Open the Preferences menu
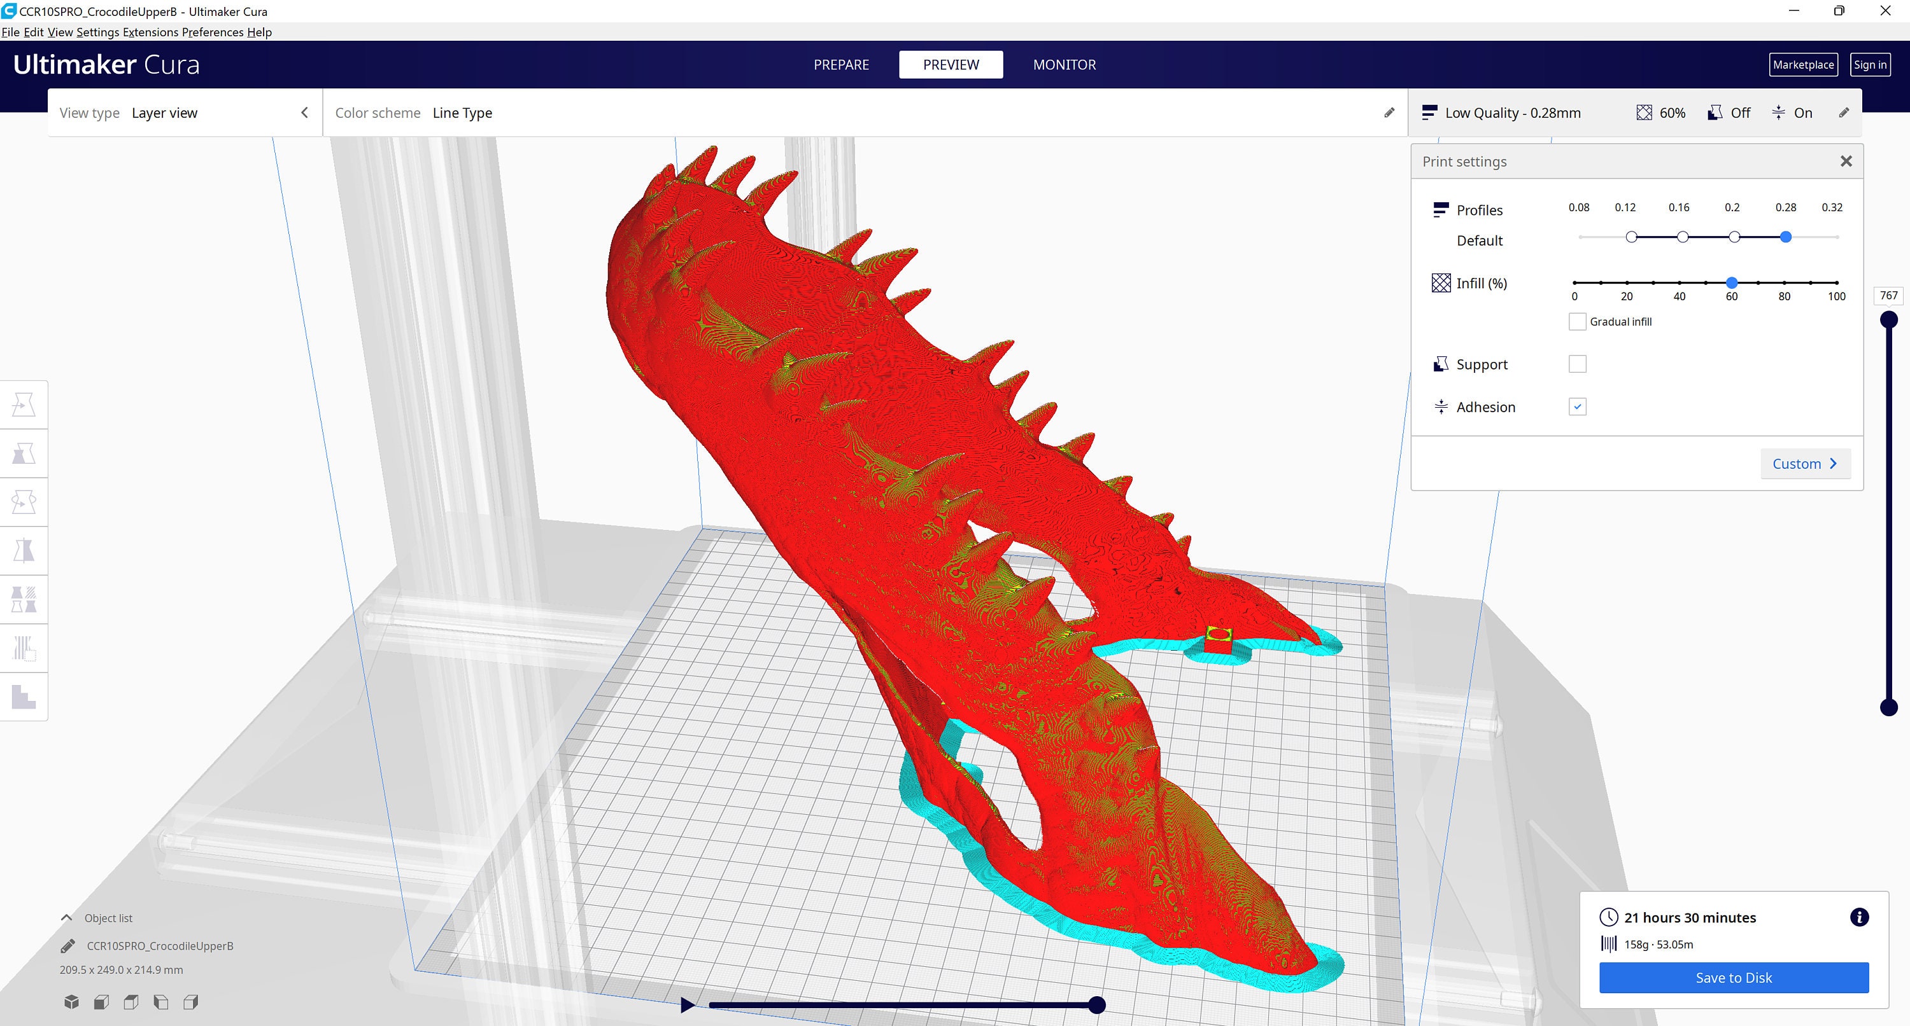This screenshot has height=1026, width=1910. [x=213, y=32]
